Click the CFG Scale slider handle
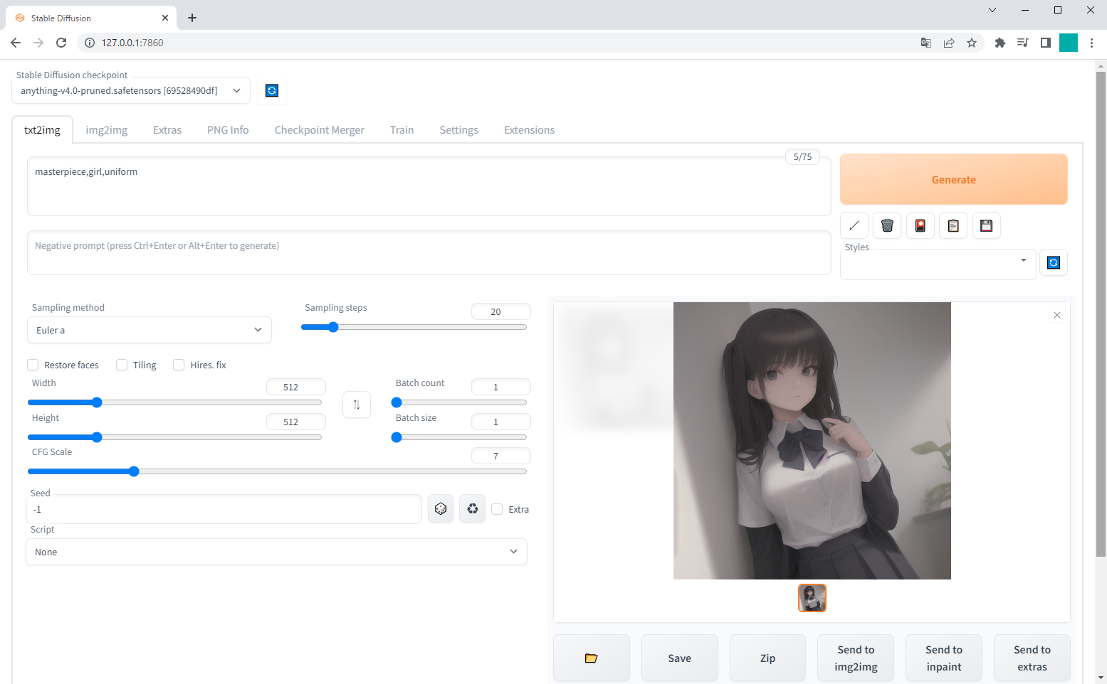1107x684 pixels. (x=134, y=471)
